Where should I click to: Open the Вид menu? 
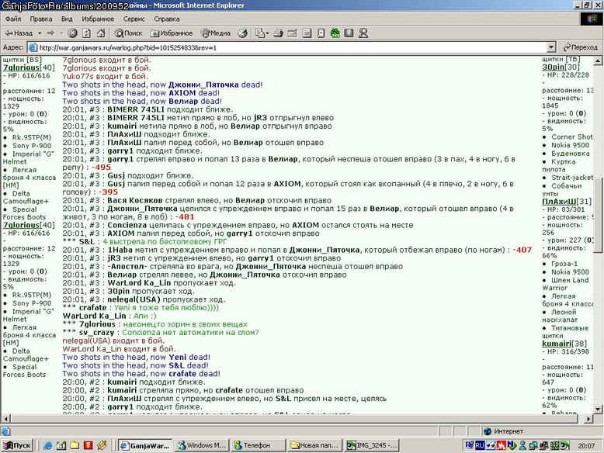click(67, 19)
